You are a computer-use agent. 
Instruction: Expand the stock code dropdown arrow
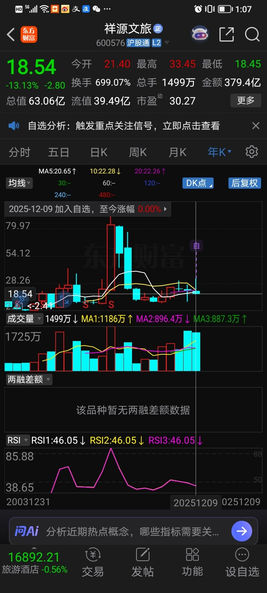click(x=167, y=43)
